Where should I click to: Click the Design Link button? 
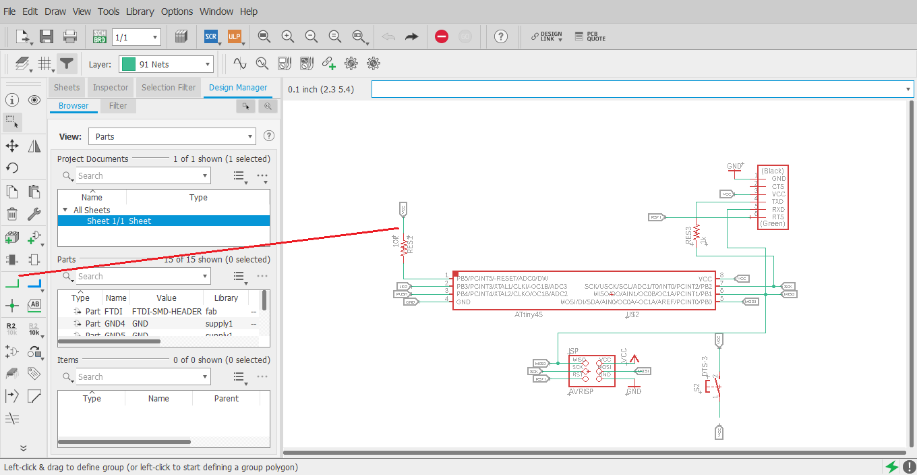tap(547, 36)
